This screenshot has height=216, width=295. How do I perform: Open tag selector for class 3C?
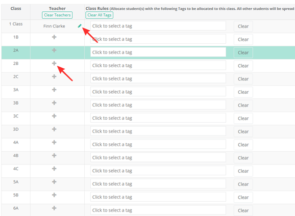pyautogui.click(x=158, y=118)
